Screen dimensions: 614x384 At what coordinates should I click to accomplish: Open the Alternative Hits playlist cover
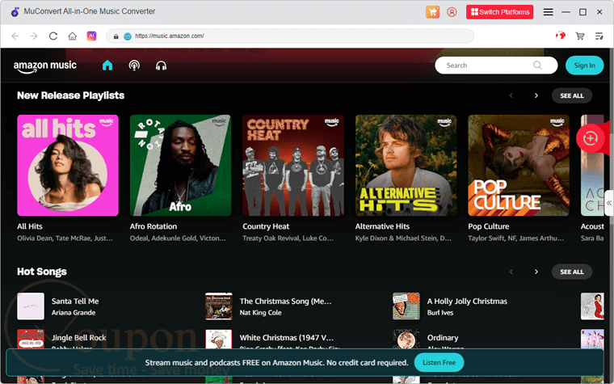click(x=406, y=166)
